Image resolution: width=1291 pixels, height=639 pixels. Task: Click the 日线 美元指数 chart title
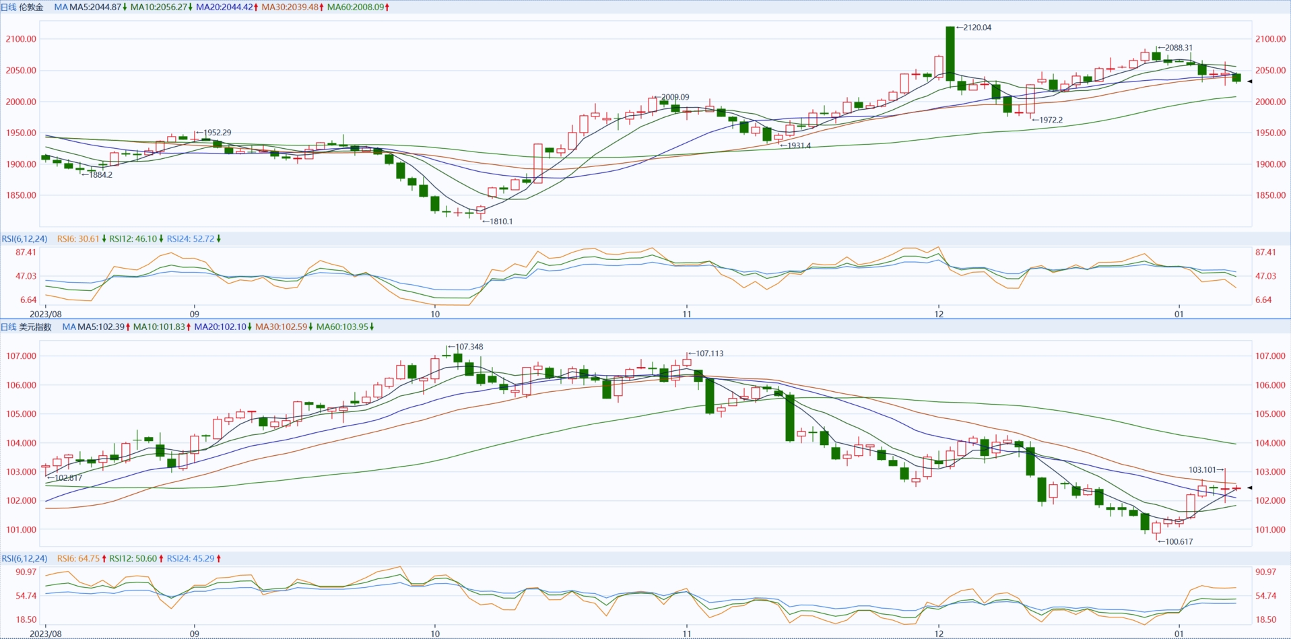click(26, 327)
